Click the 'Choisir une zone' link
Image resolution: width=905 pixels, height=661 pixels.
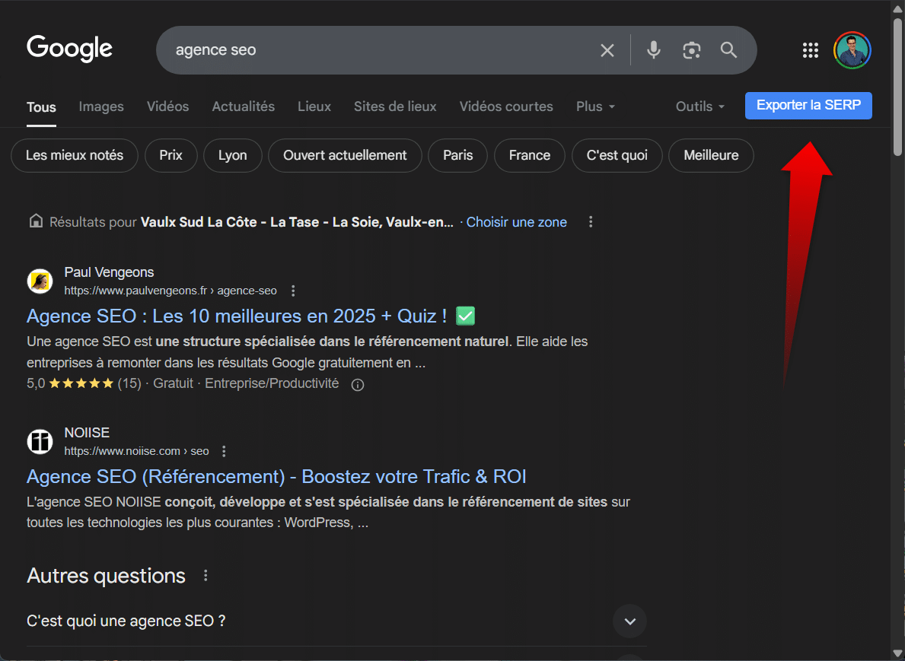tap(516, 222)
